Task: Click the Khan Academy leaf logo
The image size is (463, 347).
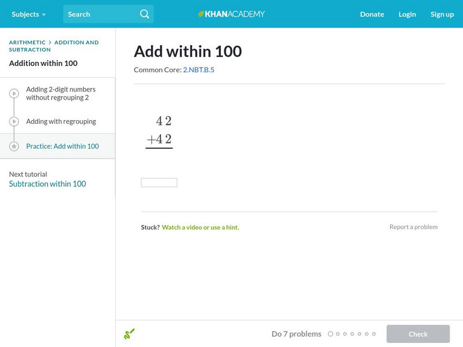Action: [x=201, y=14]
